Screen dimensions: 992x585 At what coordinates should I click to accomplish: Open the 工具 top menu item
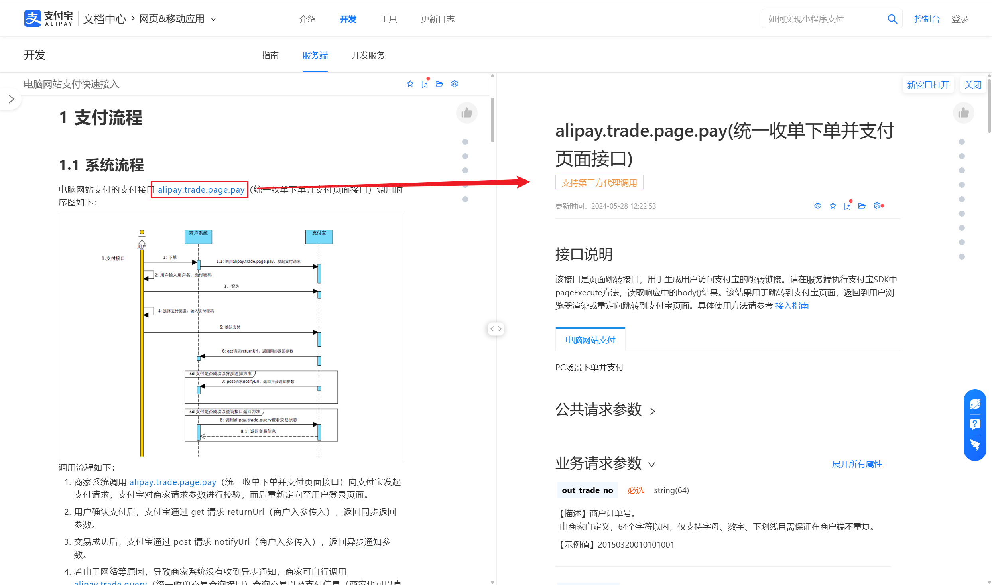point(388,19)
